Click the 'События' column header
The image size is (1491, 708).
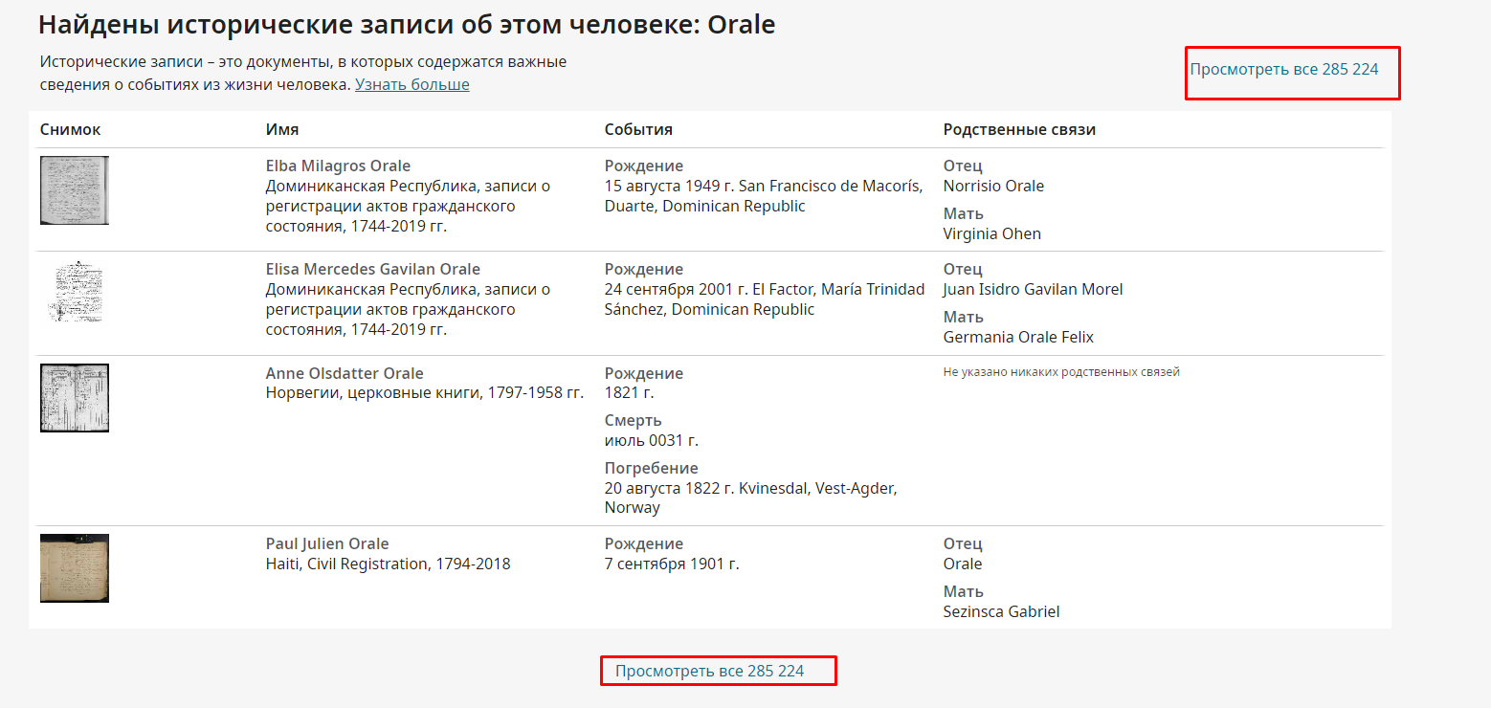(638, 130)
